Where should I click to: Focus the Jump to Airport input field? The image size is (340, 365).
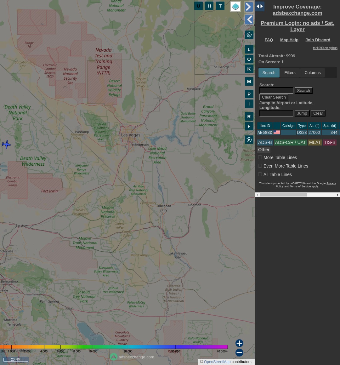pos(276,113)
